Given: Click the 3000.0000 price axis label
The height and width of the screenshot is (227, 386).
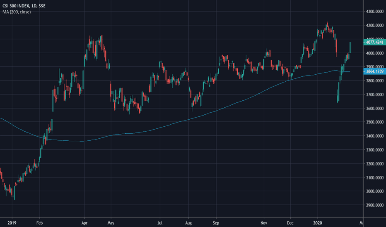Looking at the screenshot, I should point(375,191).
